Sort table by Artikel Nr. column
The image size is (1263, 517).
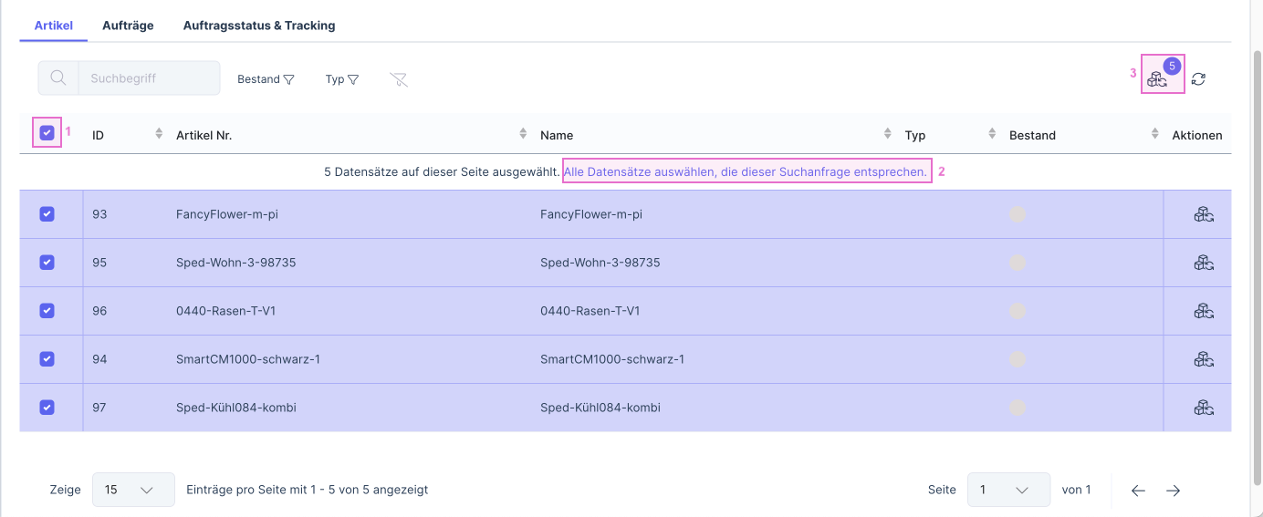point(523,134)
